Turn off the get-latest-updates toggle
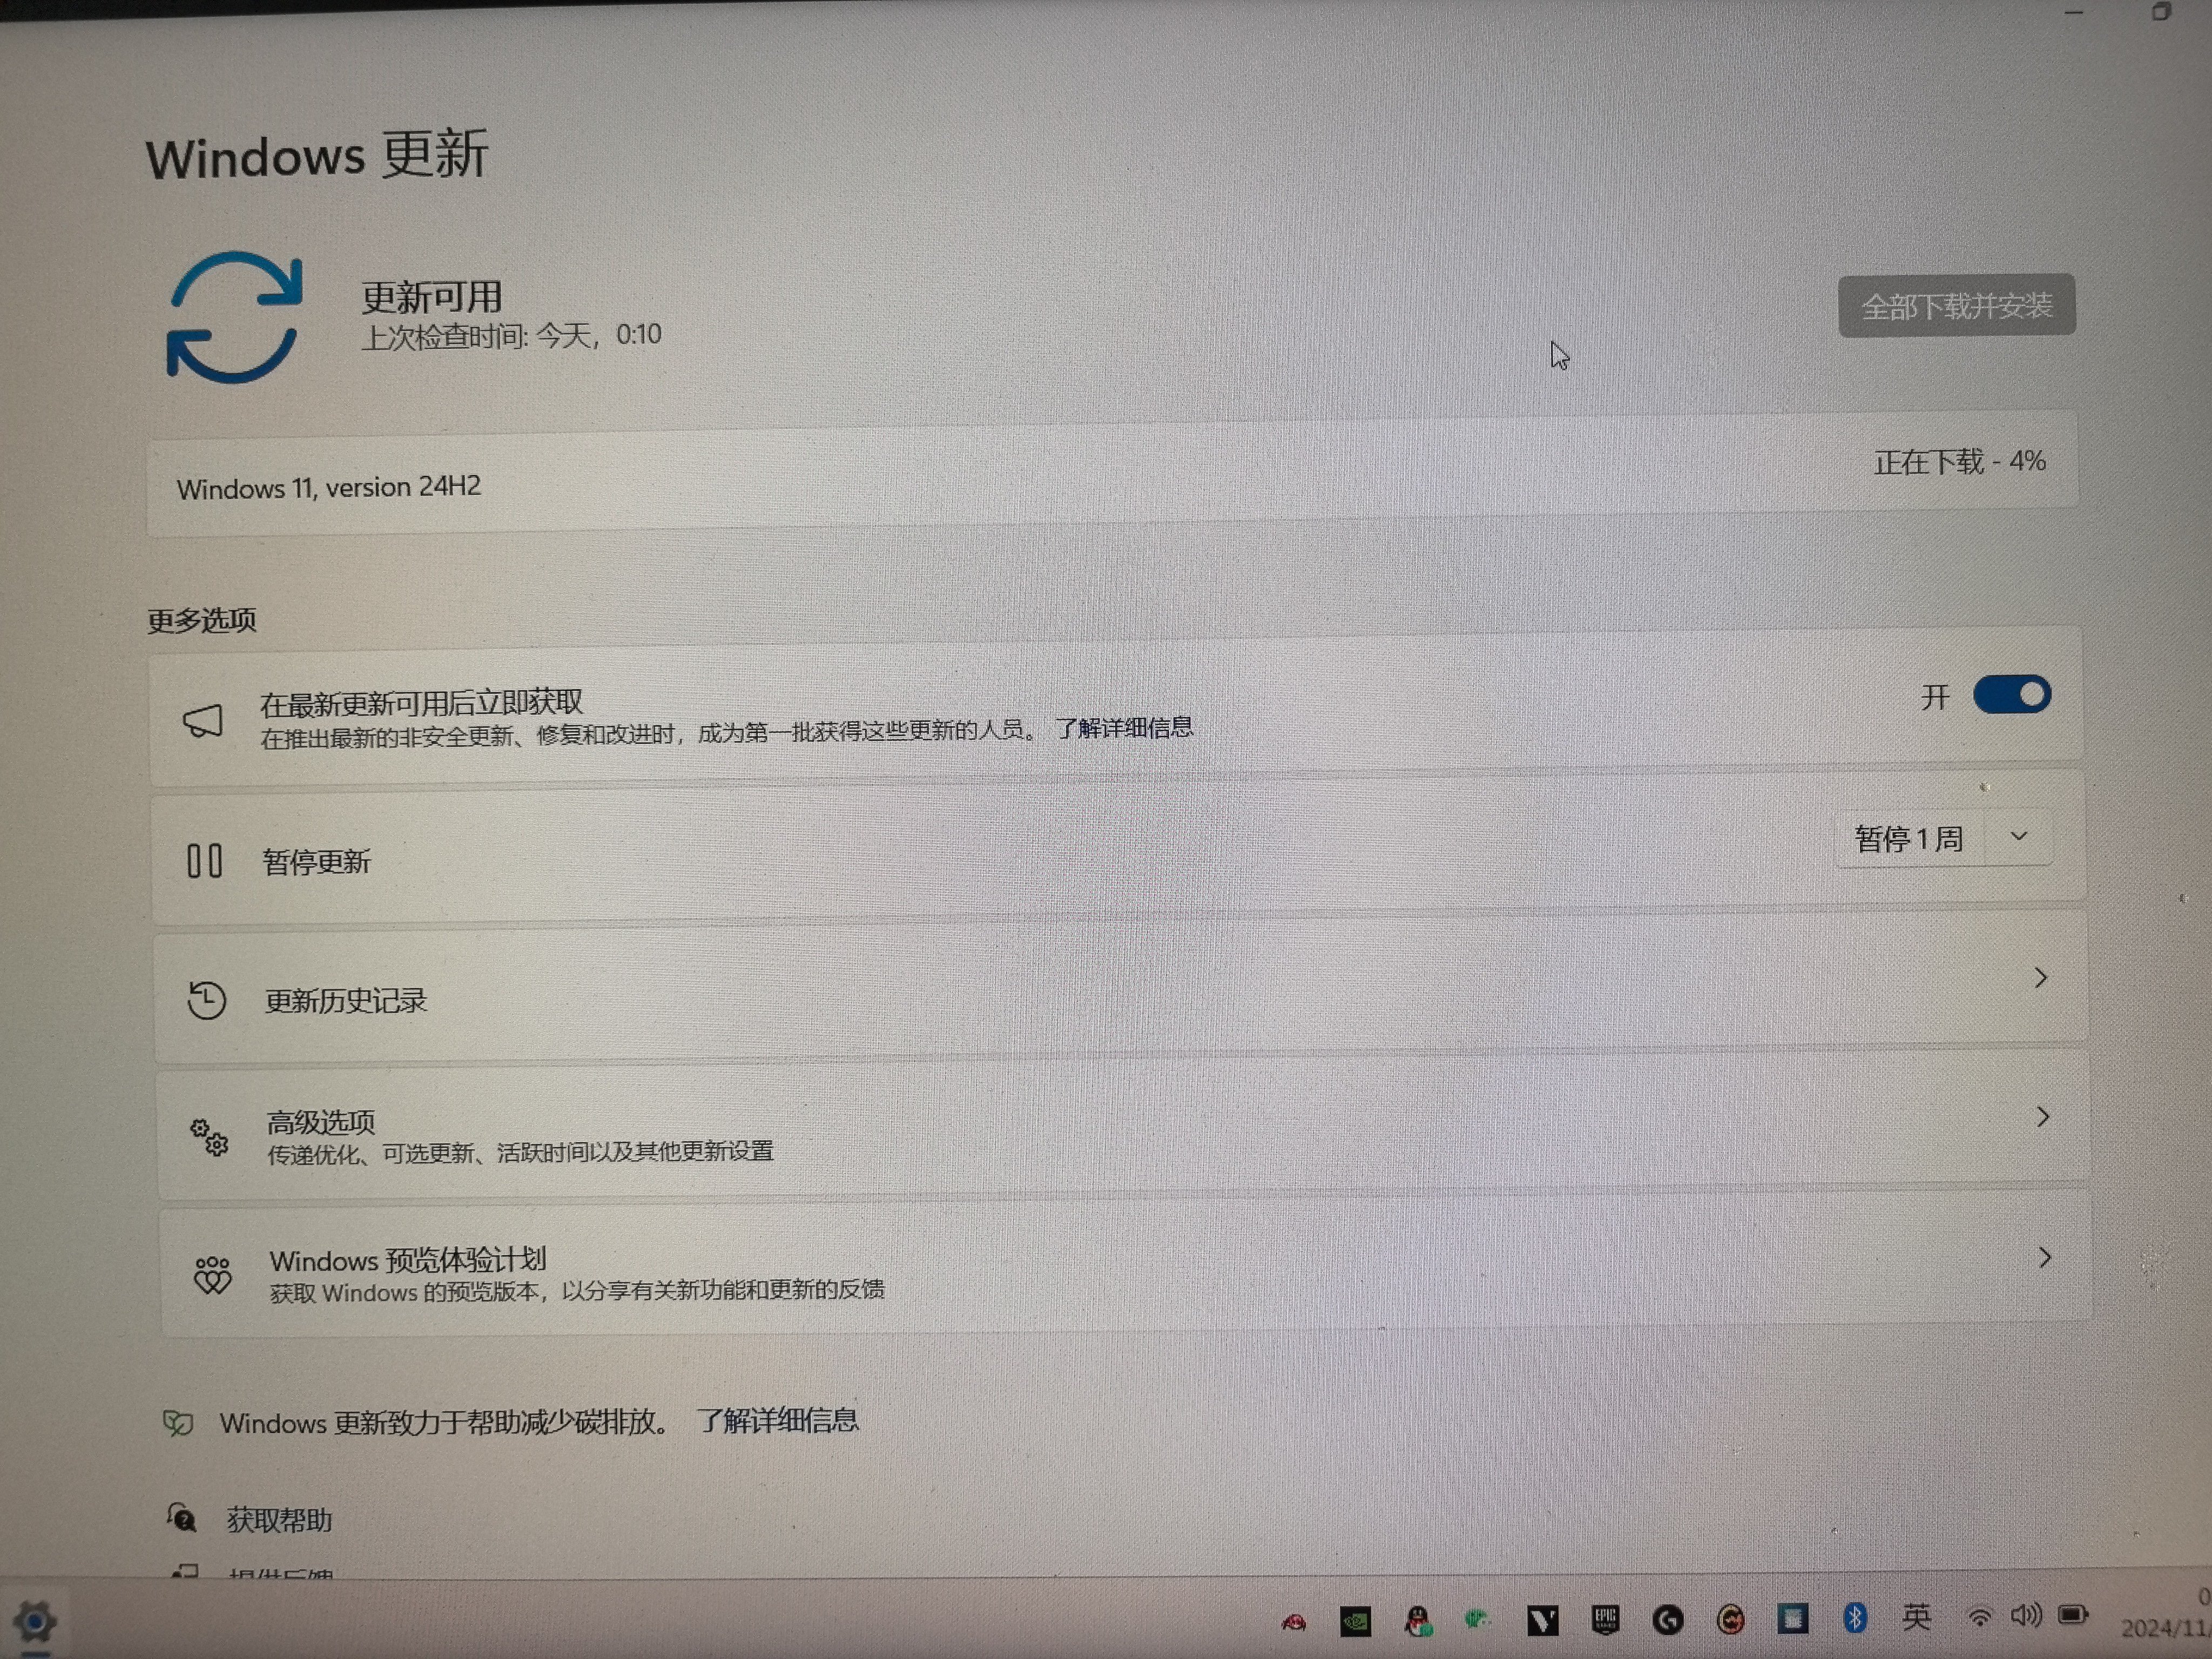The image size is (2212, 1659). tap(2012, 694)
